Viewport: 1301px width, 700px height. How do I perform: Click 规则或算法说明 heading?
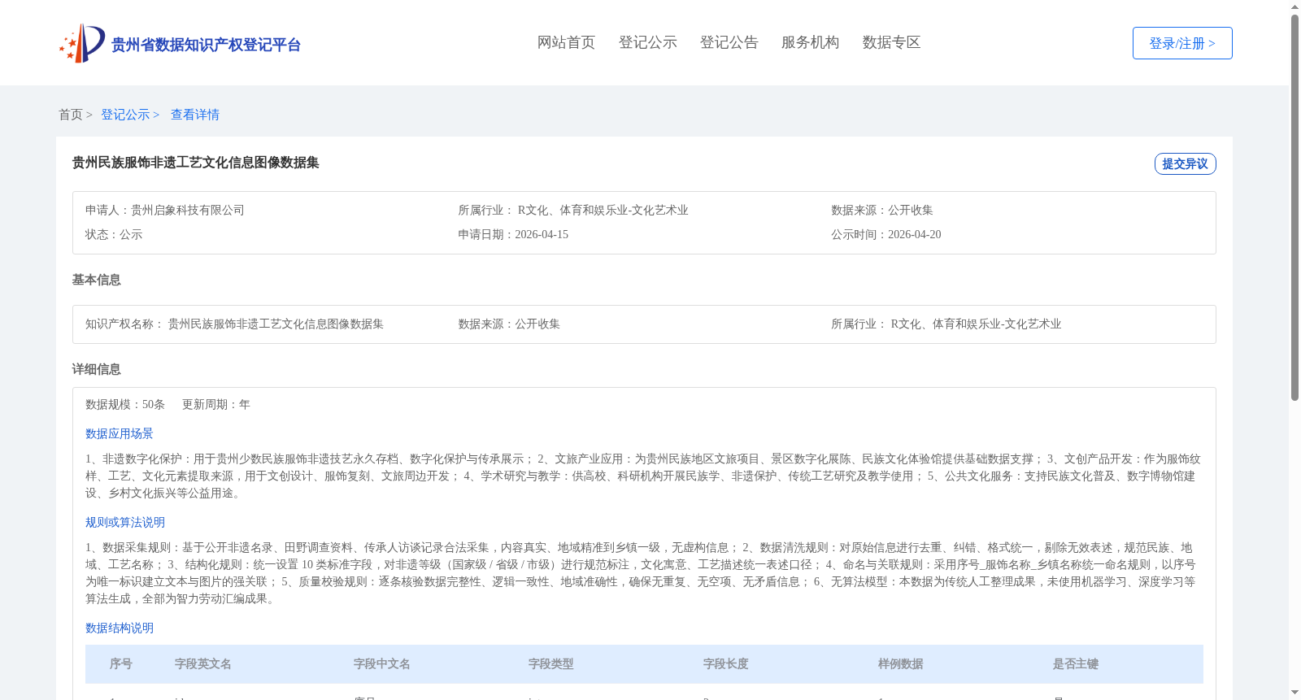pyautogui.click(x=125, y=522)
